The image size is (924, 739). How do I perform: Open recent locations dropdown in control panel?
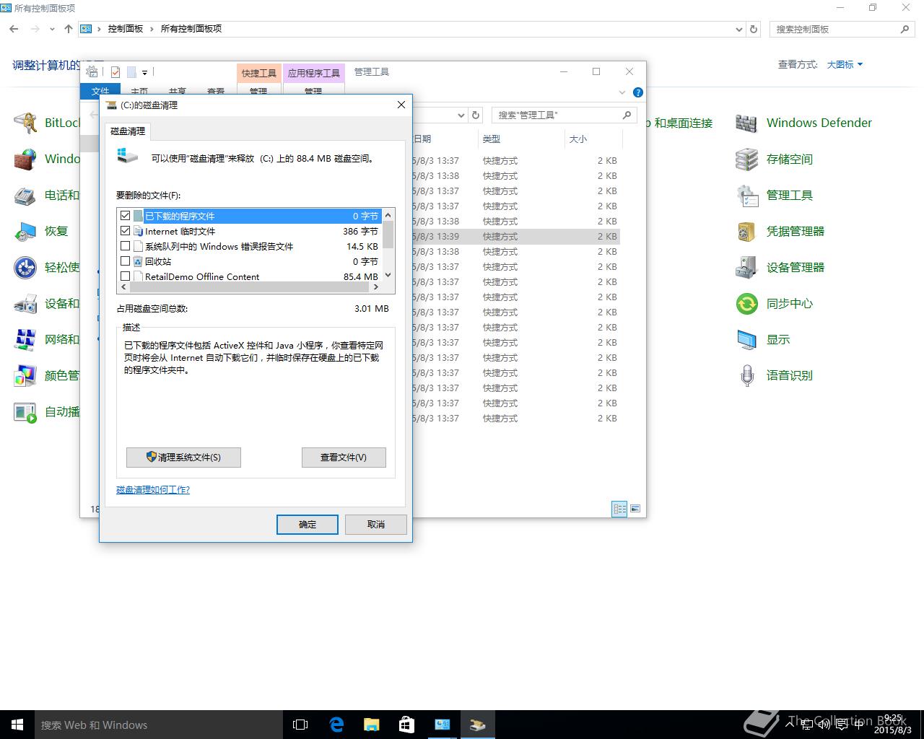(52, 29)
